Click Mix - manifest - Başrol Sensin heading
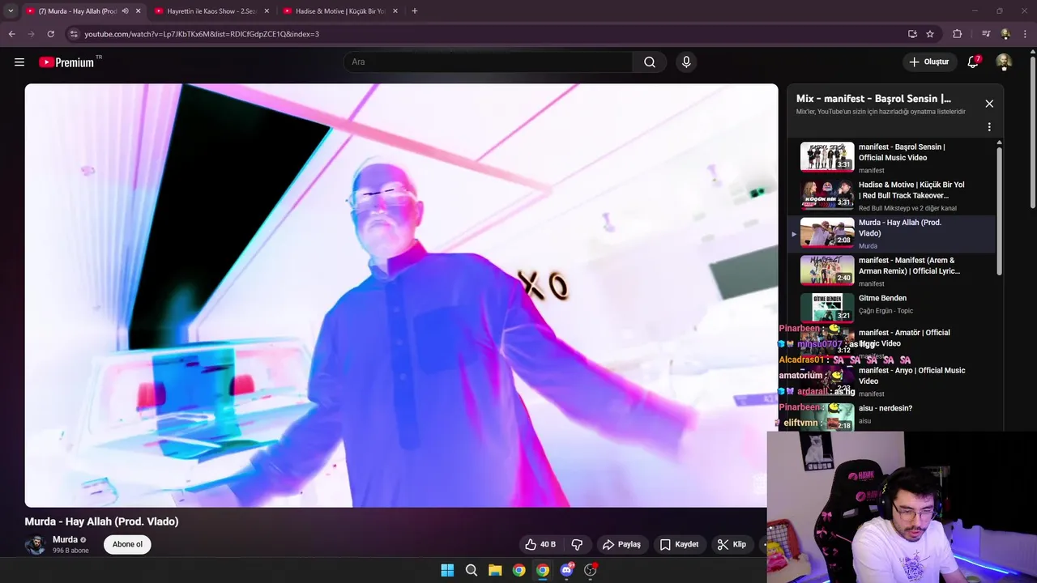 click(x=873, y=99)
